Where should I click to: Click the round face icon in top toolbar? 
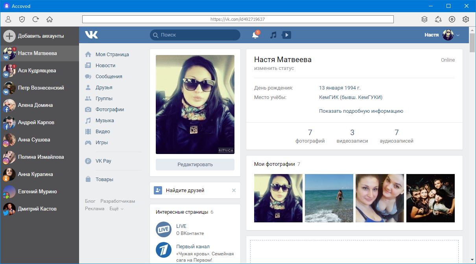452,19
